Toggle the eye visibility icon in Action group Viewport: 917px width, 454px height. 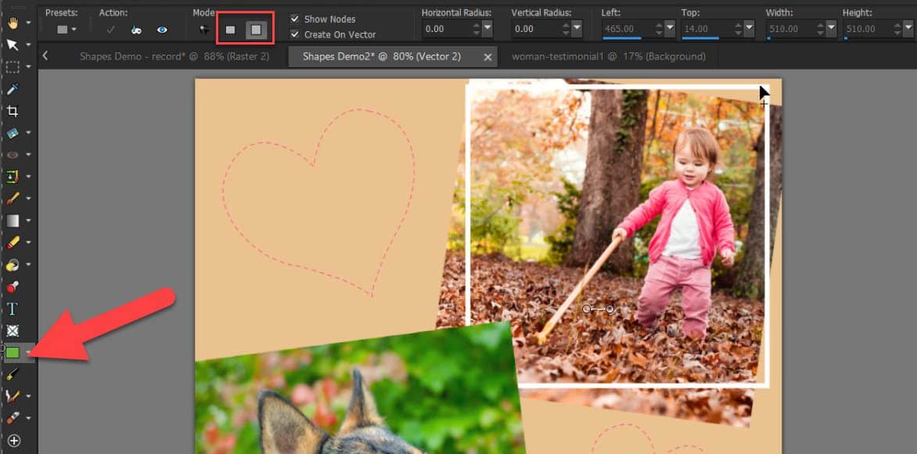pyautogui.click(x=162, y=29)
